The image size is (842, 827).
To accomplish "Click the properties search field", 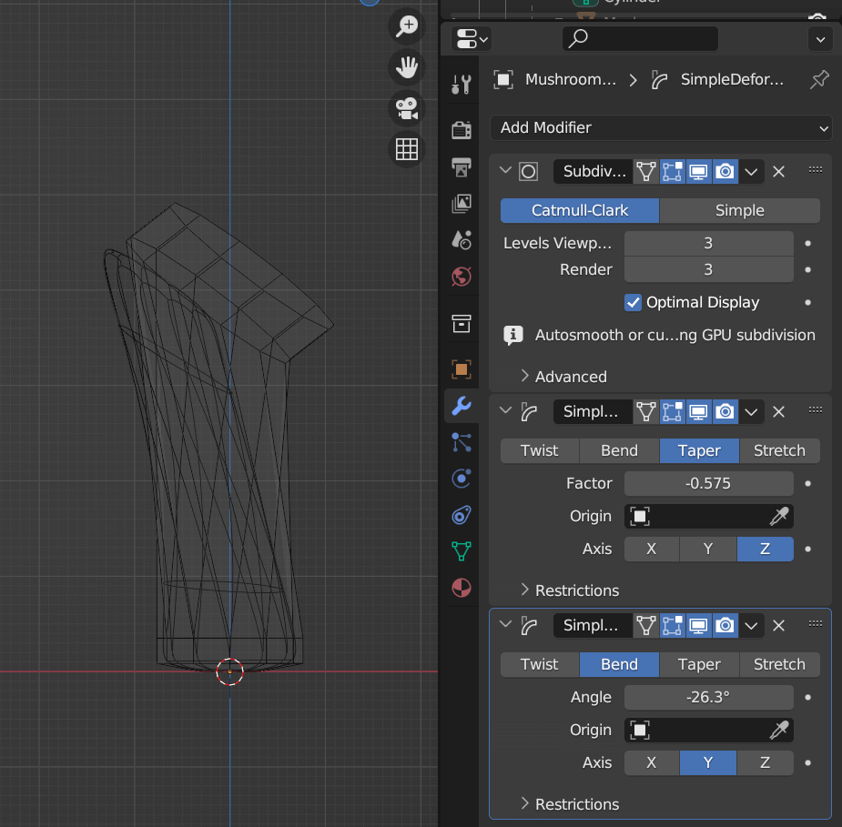I will point(640,38).
